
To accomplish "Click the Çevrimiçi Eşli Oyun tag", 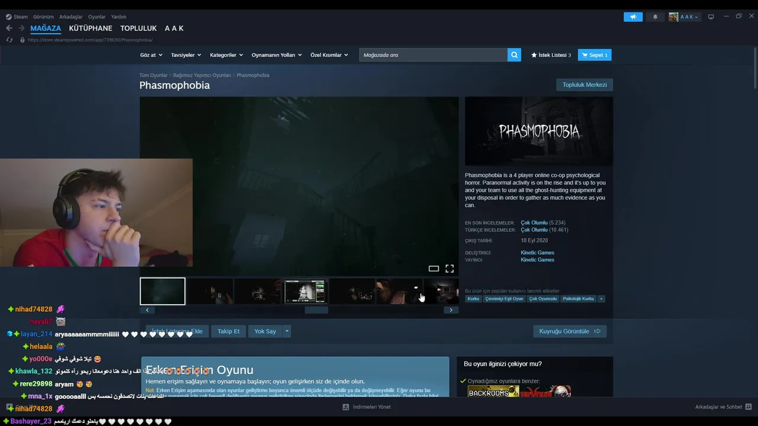I will 504,299.
